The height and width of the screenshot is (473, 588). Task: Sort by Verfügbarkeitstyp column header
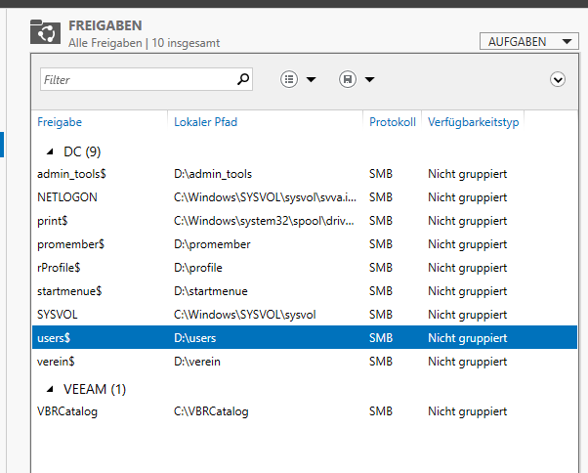(x=474, y=122)
